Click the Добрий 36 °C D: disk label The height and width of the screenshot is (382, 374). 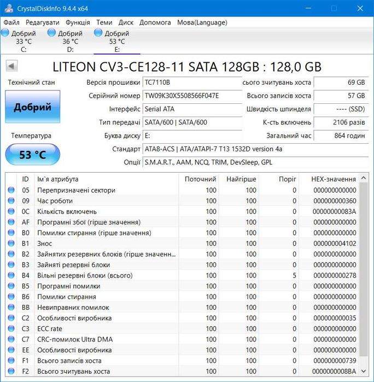[x=70, y=41]
